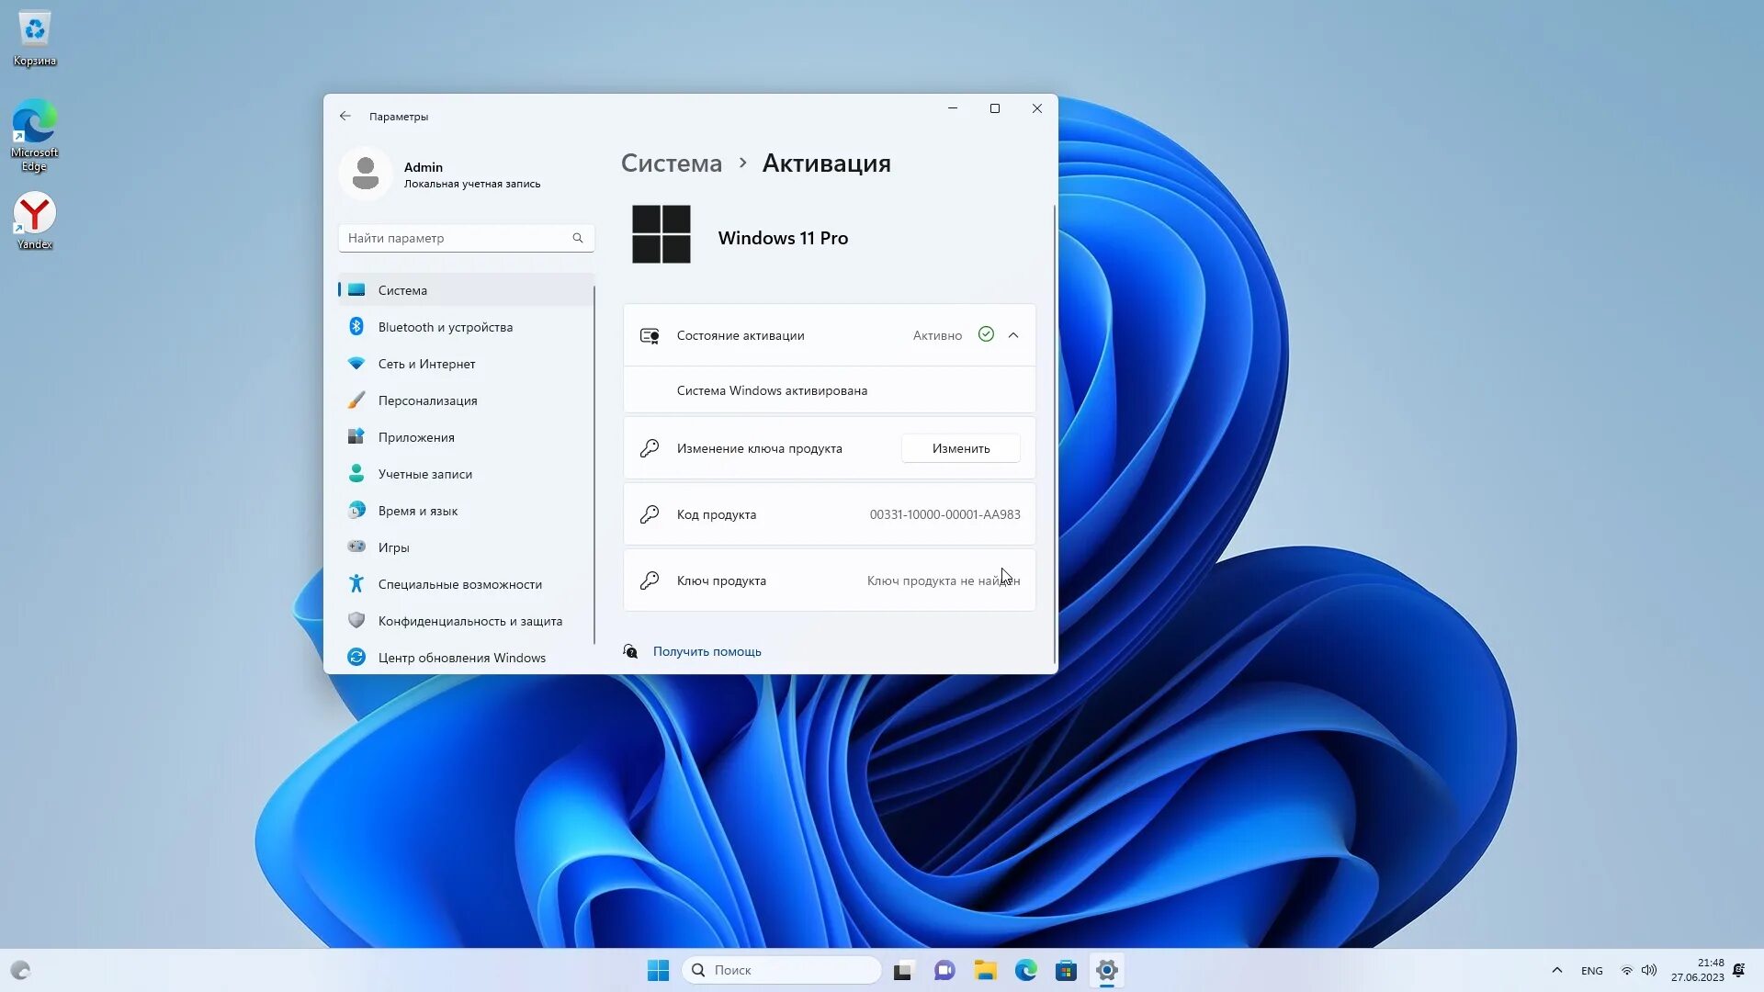This screenshot has width=1764, height=992.
Task: Click the ENG language indicator in tray
Action: click(1591, 971)
